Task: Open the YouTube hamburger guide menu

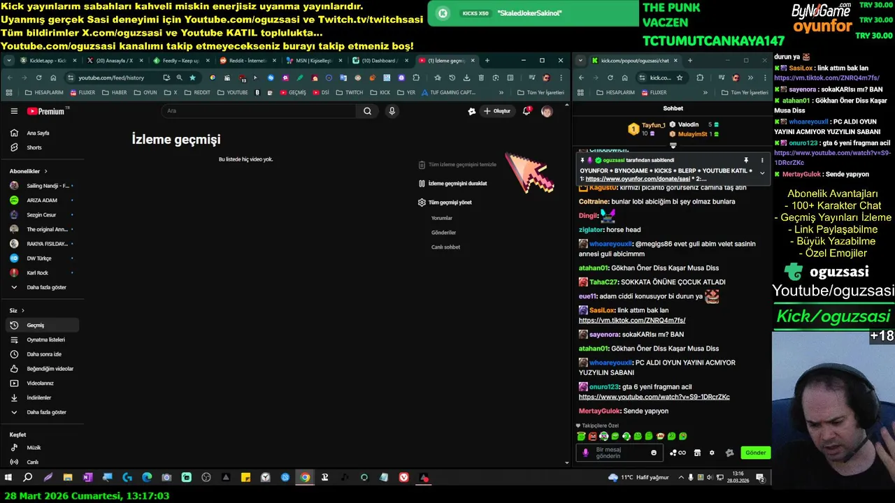Action: coord(14,111)
